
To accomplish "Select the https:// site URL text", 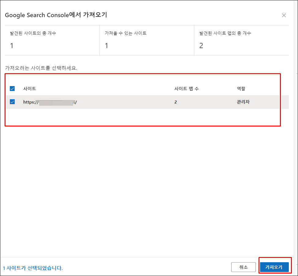I will [x=50, y=102].
